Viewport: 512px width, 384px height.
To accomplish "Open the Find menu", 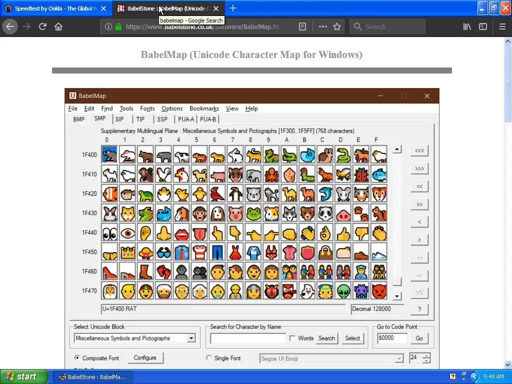I will coord(107,108).
